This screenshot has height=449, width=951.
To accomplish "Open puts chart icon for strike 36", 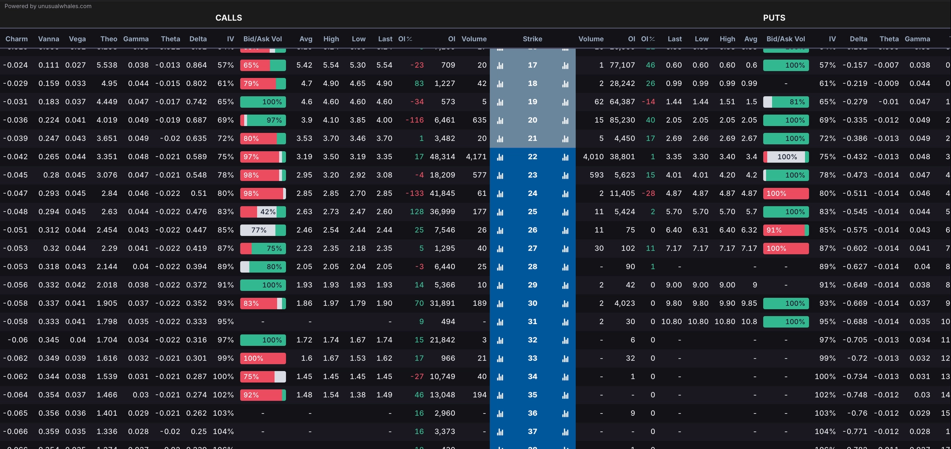I will pyautogui.click(x=565, y=414).
